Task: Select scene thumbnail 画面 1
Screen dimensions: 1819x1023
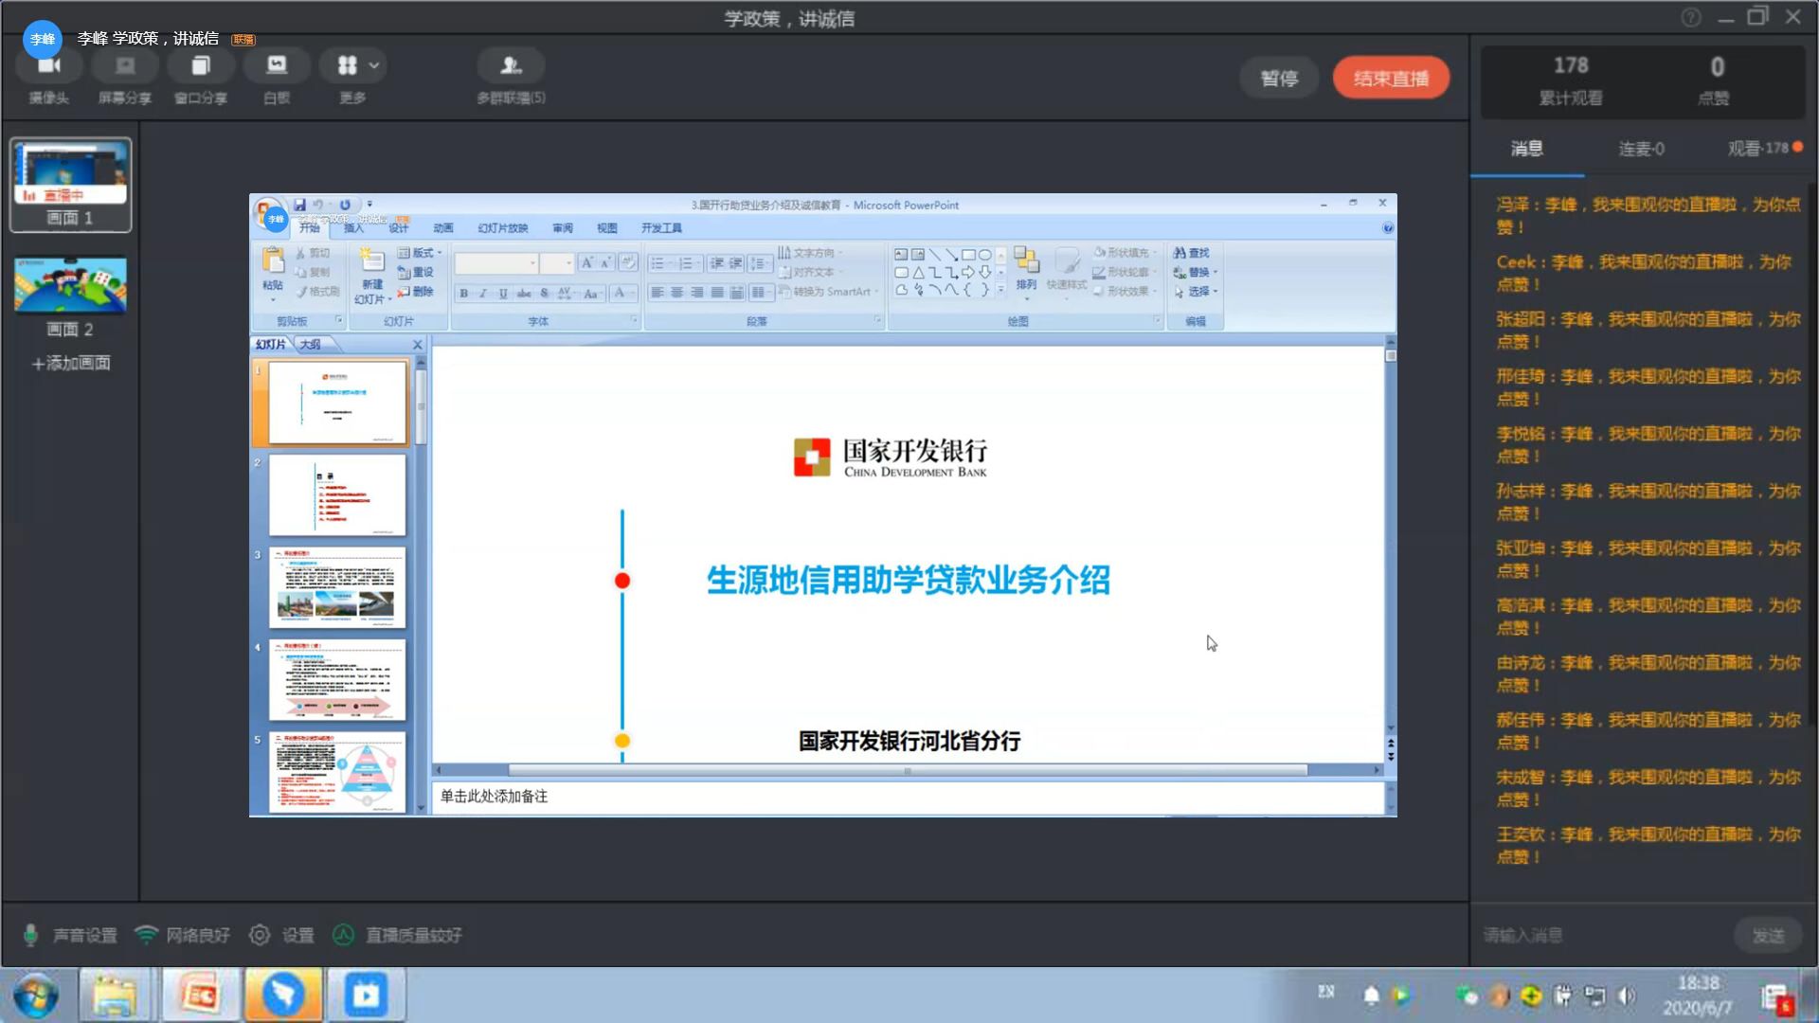Action: click(x=70, y=185)
